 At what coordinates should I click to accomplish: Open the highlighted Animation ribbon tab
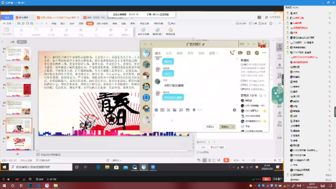click(x=90, y=24)
